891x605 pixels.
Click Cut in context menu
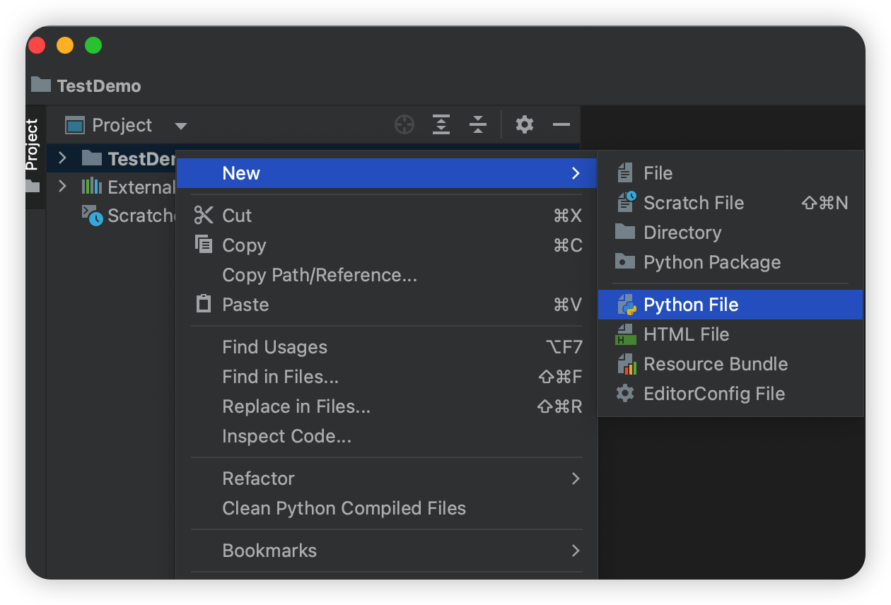[236, 216]
